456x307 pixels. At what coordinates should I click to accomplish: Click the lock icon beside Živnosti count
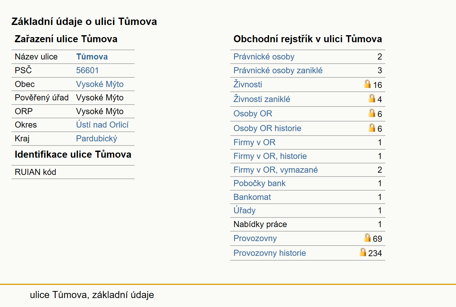coord(367,84)
